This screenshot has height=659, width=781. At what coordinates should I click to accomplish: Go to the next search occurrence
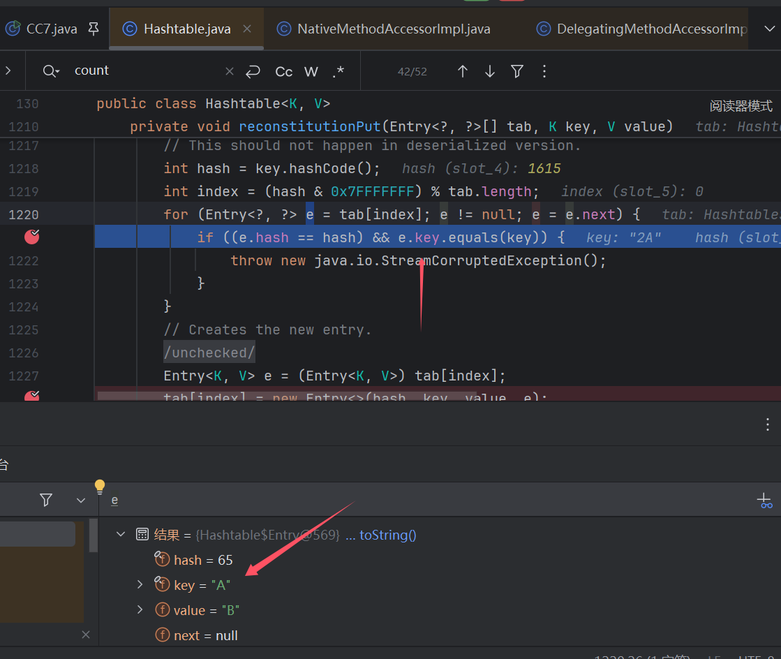[x=490, y=71]
